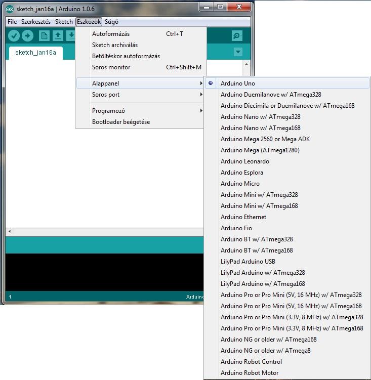Click the Upload arrow toolbar icon
Image resolution: width=371 pixels, height=380 pixels.
coord(27,35)
